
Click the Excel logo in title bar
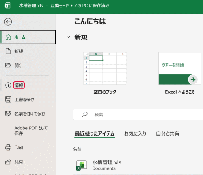8,6
